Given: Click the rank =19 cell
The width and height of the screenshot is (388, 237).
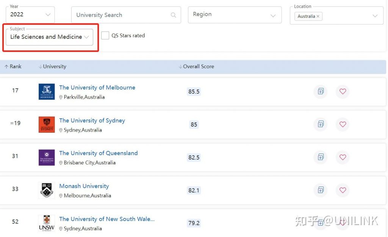Looking at the screenshot, I should tap(15, 123).
